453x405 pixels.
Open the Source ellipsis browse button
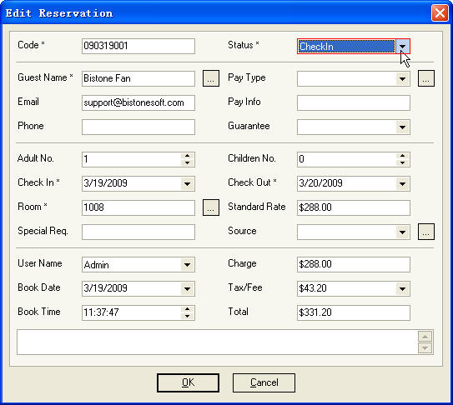click(x=426, y=232)
